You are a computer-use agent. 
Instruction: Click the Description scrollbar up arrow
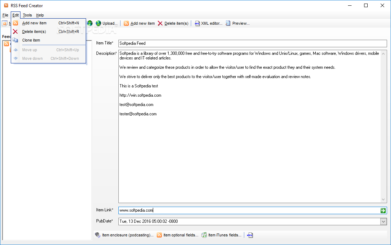pos(383,53)
